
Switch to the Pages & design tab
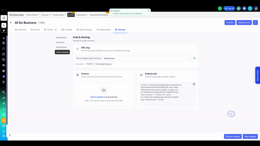84,30
